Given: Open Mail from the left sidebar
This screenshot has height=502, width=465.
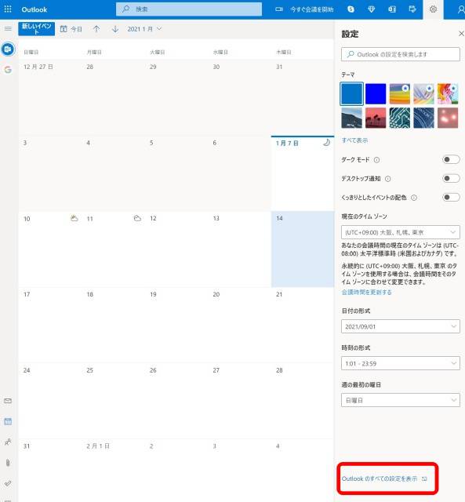Looking at the screenshot, I should coord(8,401).
